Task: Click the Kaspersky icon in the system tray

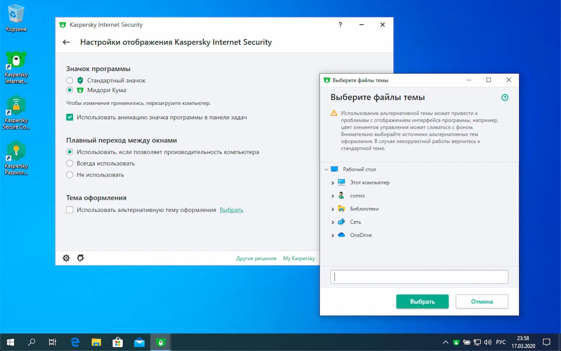Action: tap(457, 342)
